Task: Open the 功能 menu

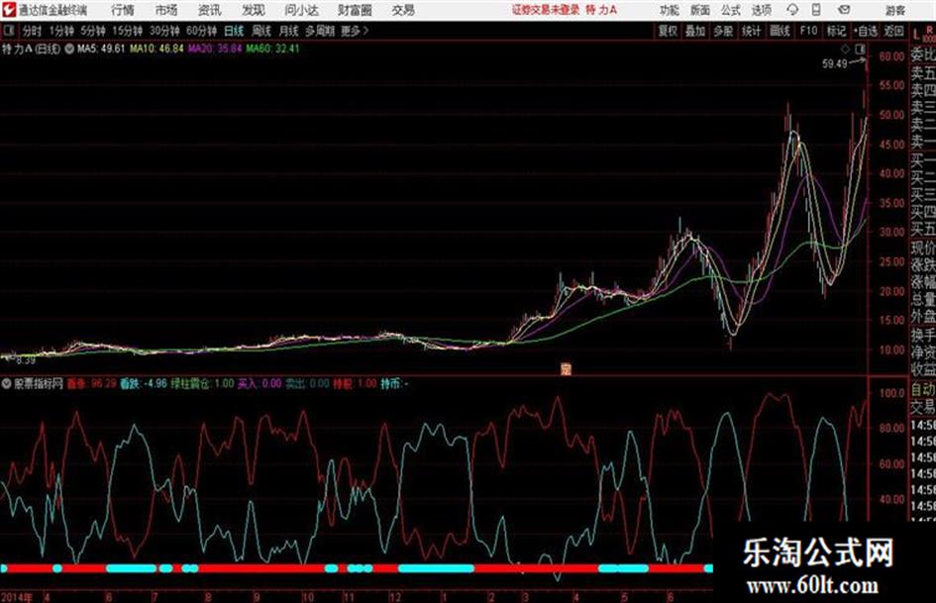Action: point(670,10)
